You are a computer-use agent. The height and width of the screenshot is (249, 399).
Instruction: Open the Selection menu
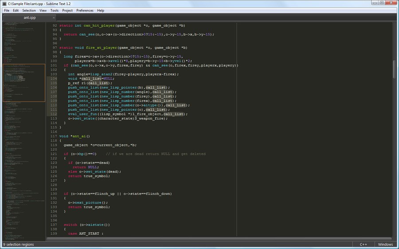coord(29,11)
